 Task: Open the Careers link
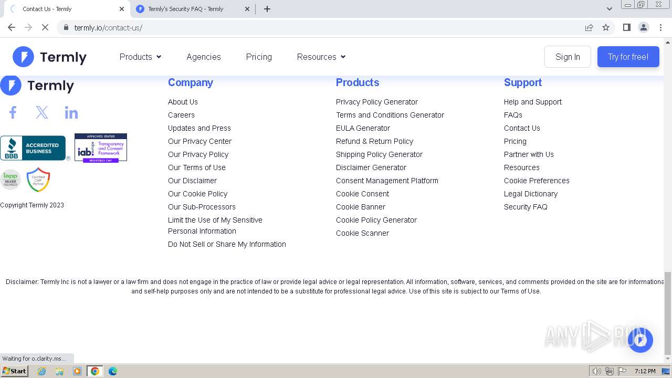[181, 115]
